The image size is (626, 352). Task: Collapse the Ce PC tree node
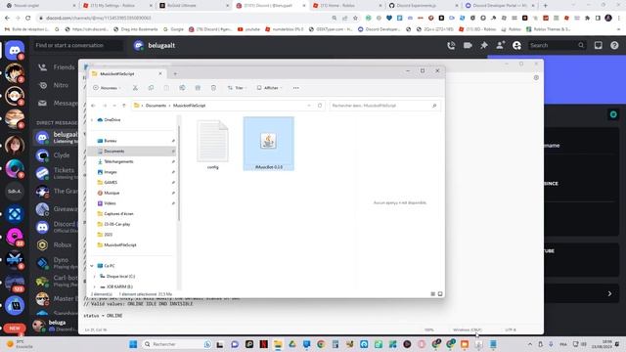(x=92, y=266)
